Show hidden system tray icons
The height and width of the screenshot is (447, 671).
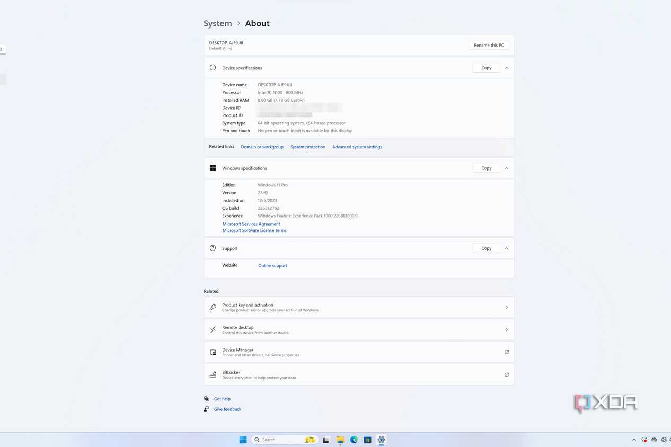pos(634,440)
